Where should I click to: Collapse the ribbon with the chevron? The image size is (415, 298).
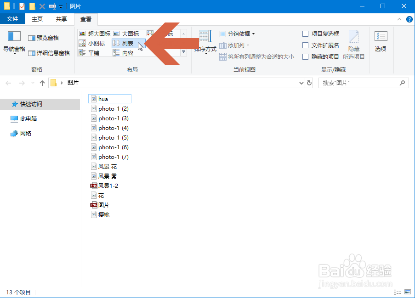coord(399,19)
